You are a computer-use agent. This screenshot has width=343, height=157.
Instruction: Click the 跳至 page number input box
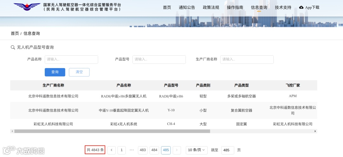227,150
